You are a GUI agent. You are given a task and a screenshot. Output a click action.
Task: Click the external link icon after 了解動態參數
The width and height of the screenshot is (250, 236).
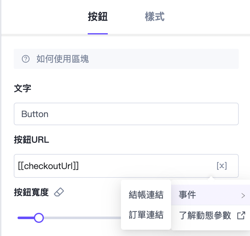coord(241,215)
